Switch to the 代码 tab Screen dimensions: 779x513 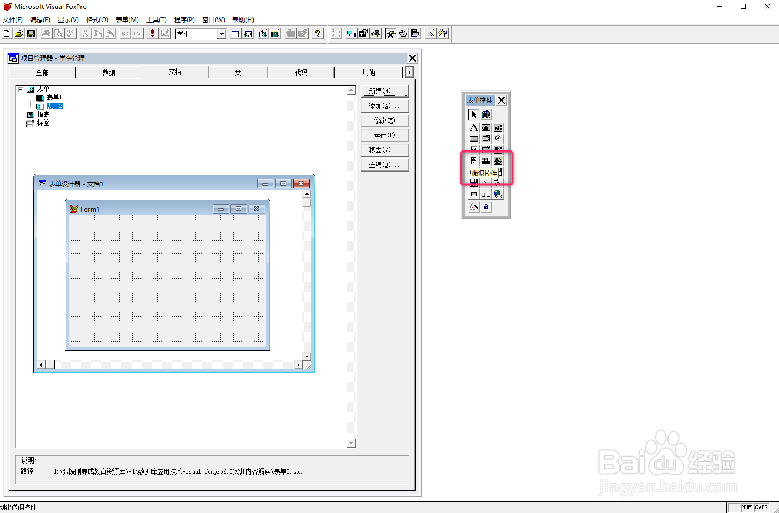coord(301,73)
